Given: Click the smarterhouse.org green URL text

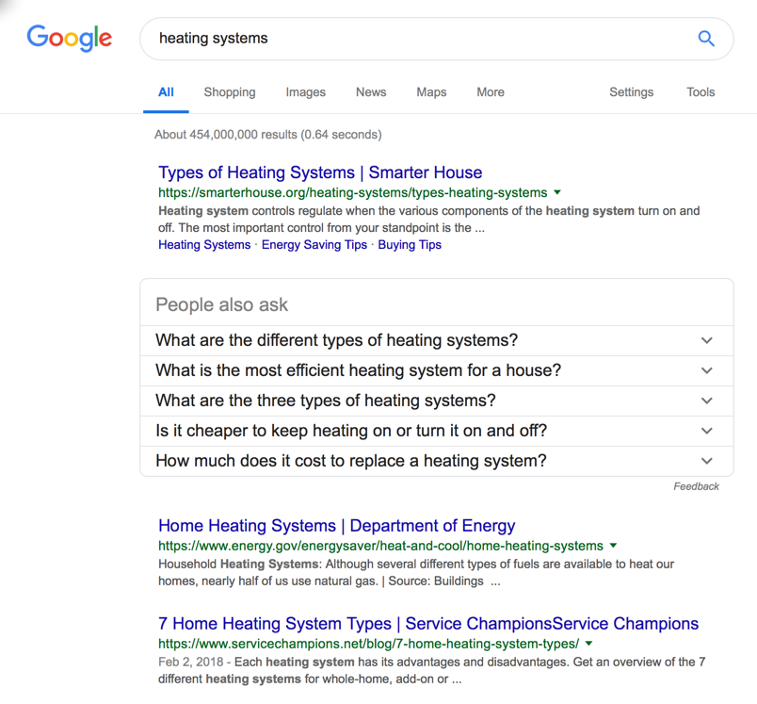Looking at the screenshot, I should pos(353,193).
